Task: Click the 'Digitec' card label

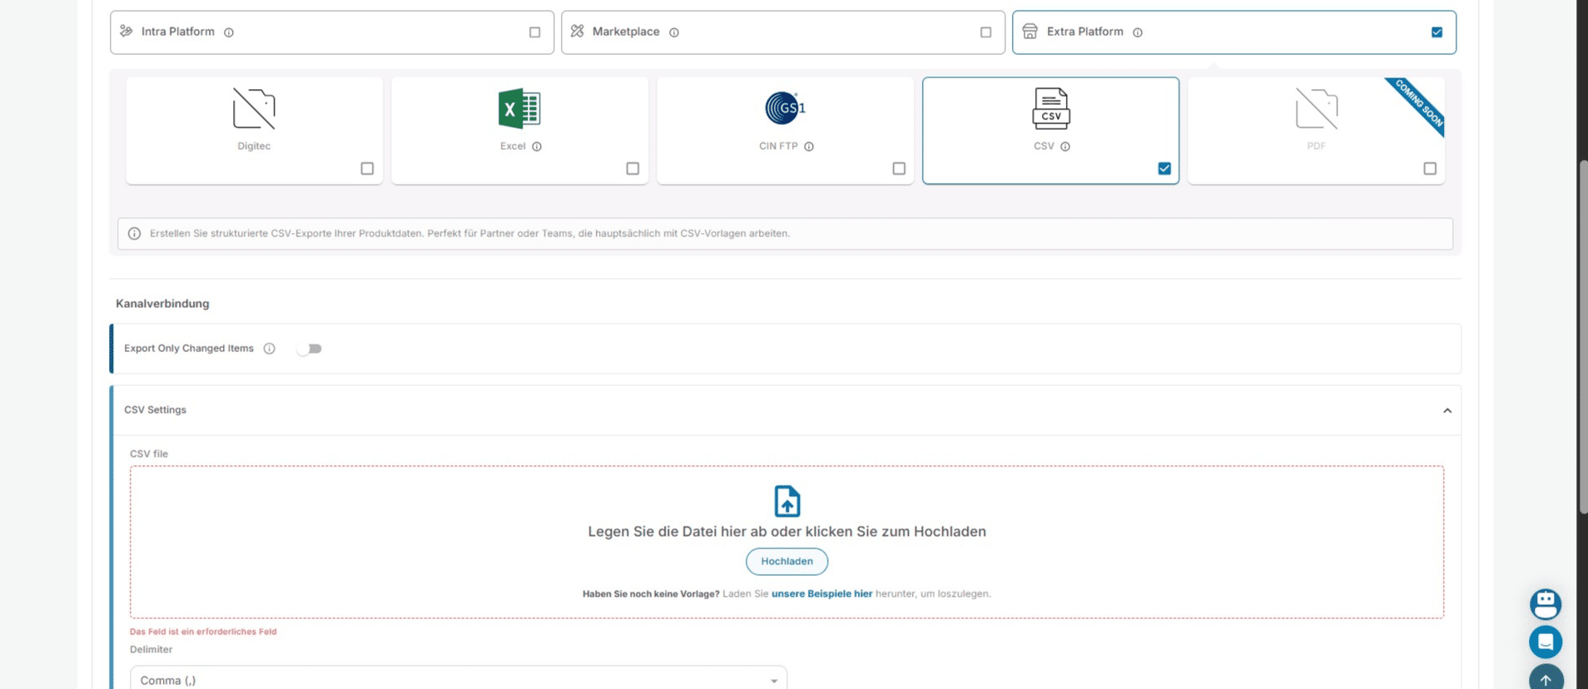Action: [x=254, y=146]
